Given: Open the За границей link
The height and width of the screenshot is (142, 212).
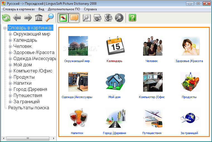Looking at the screenshot, I should pyautogui.click(x=189, y=133).
